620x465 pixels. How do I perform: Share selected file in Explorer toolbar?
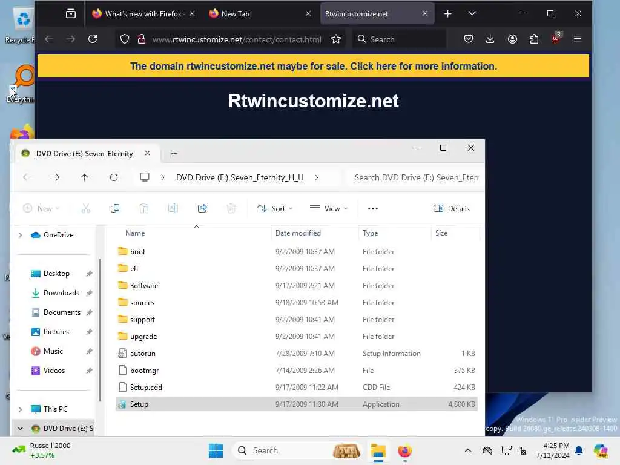click(x=202, y=208)
